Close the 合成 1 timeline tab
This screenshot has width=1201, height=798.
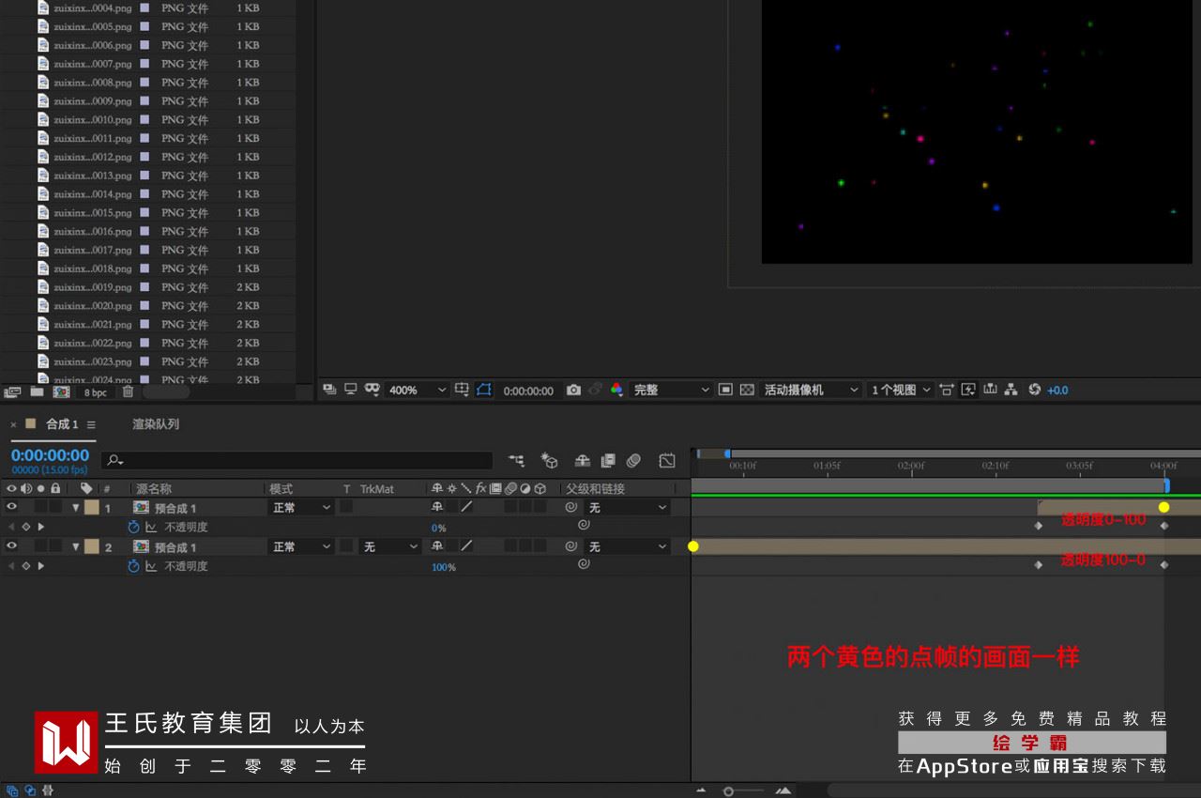coord(14,425)
